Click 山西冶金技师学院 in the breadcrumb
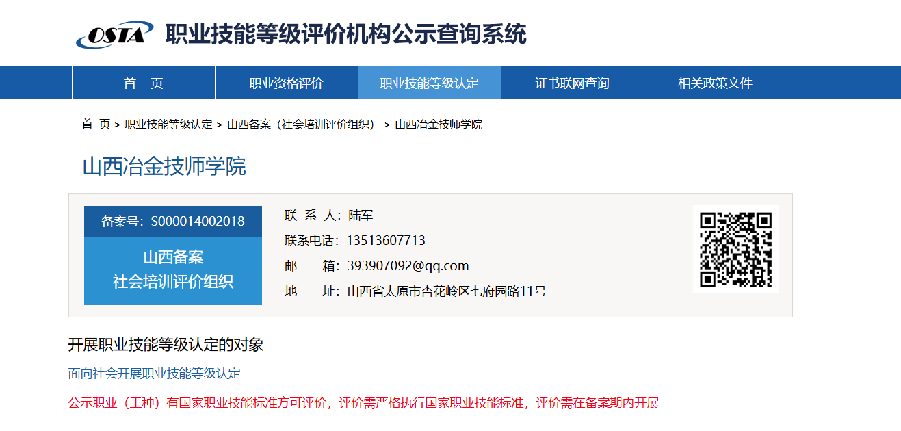This screenshot has width=901, height=431. [439, 125]
